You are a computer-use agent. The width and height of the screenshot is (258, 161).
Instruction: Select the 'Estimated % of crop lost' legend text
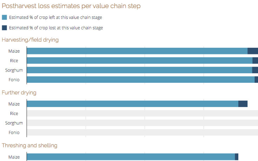pos(56,27)
